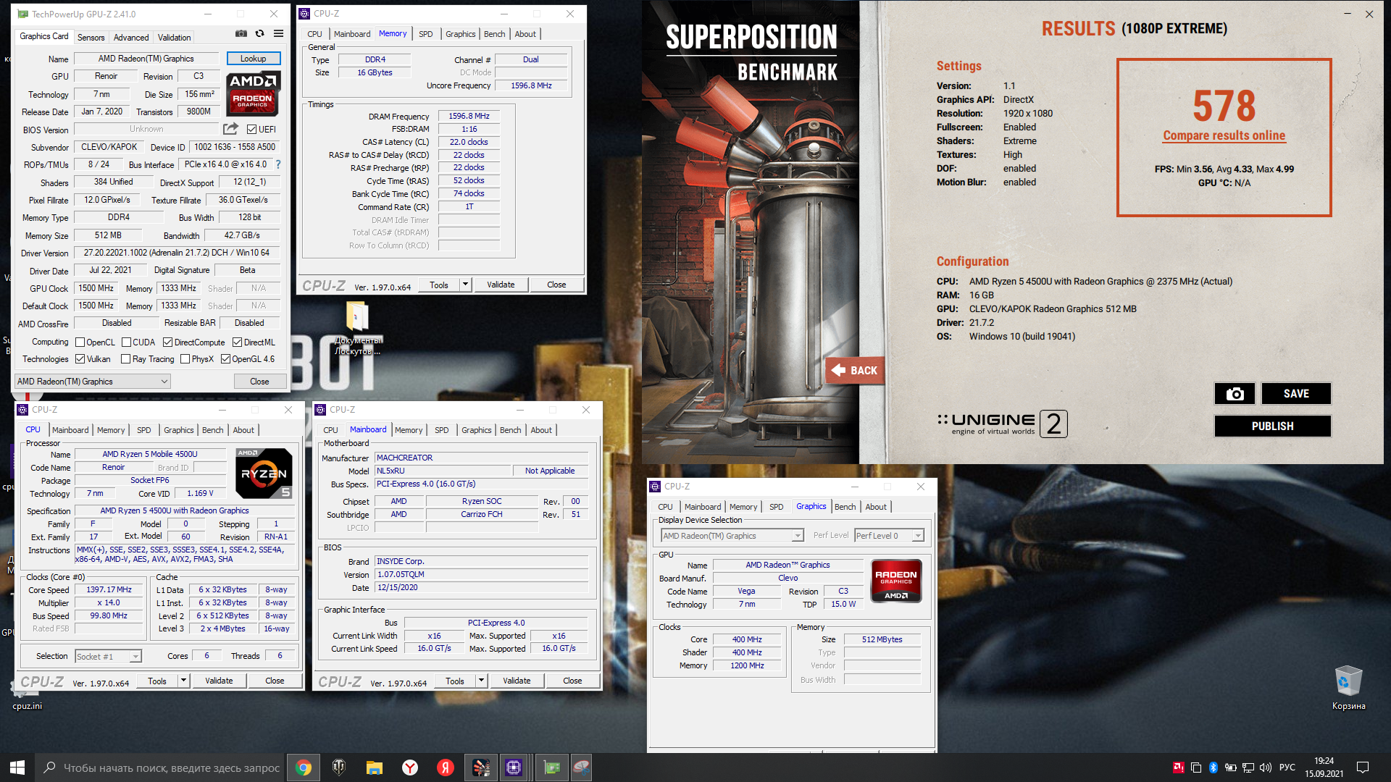Open Google Chrome from the taskbar
1391x782 pixels.
304,768
